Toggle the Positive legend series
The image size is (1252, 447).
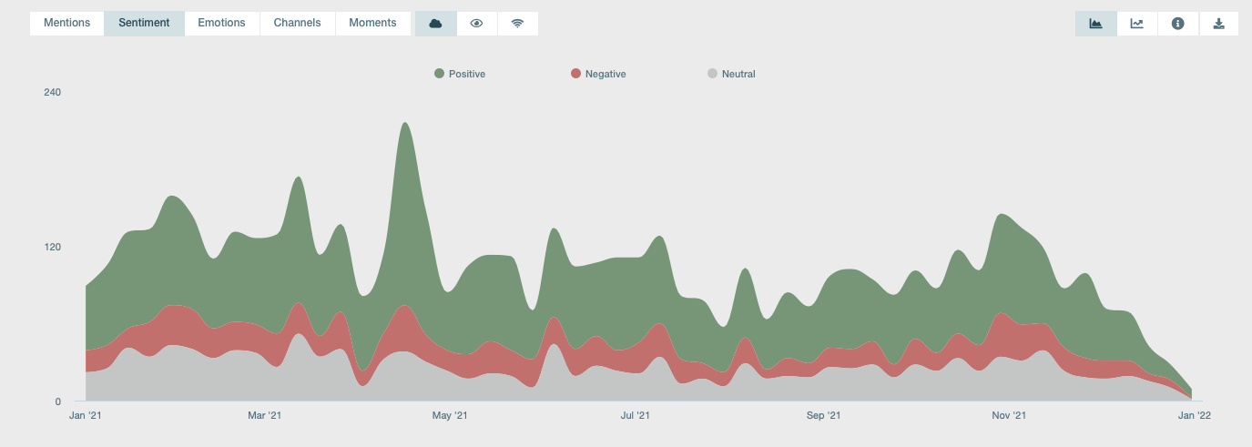click(460, 74)
